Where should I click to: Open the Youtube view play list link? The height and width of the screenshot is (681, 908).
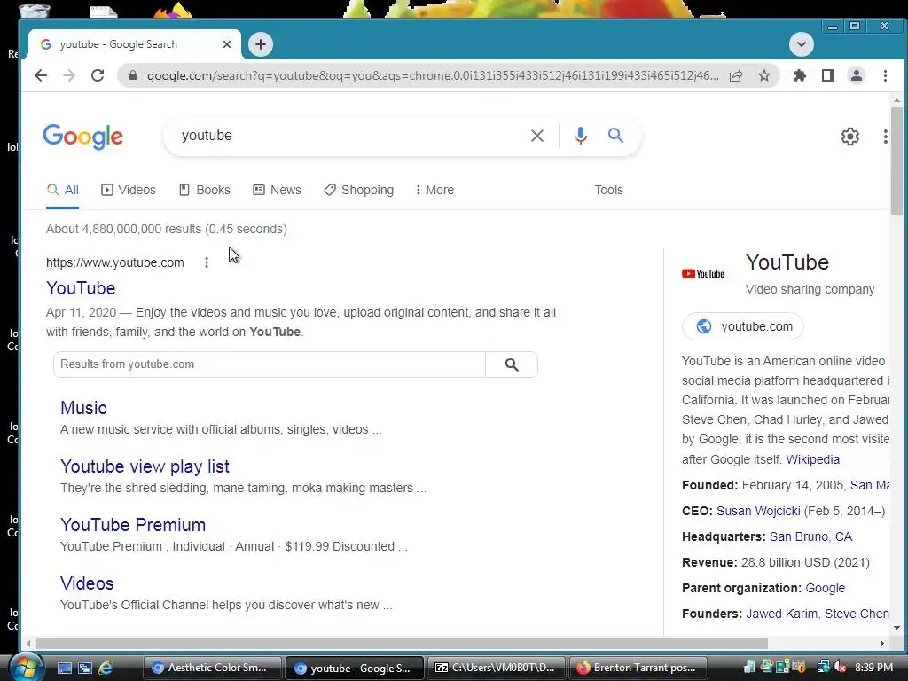pyautogui.click(x=145, y=466)
